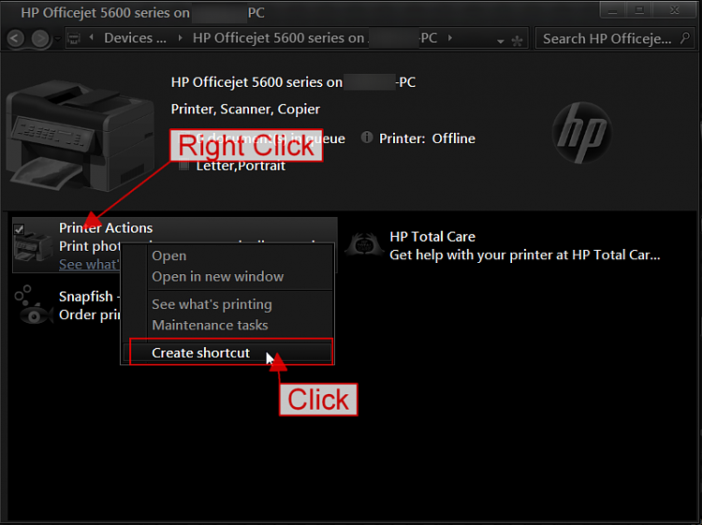The image size is (702, 525).
Task: Click the Printer, Scanner, Copier text
Action: click(245, 109)
